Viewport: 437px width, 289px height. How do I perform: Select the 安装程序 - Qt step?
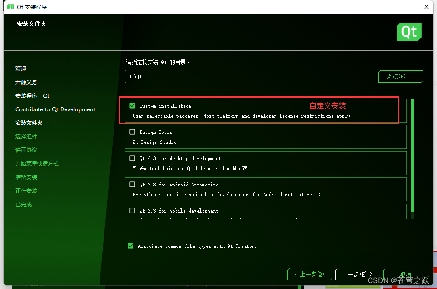coord(32,96)
